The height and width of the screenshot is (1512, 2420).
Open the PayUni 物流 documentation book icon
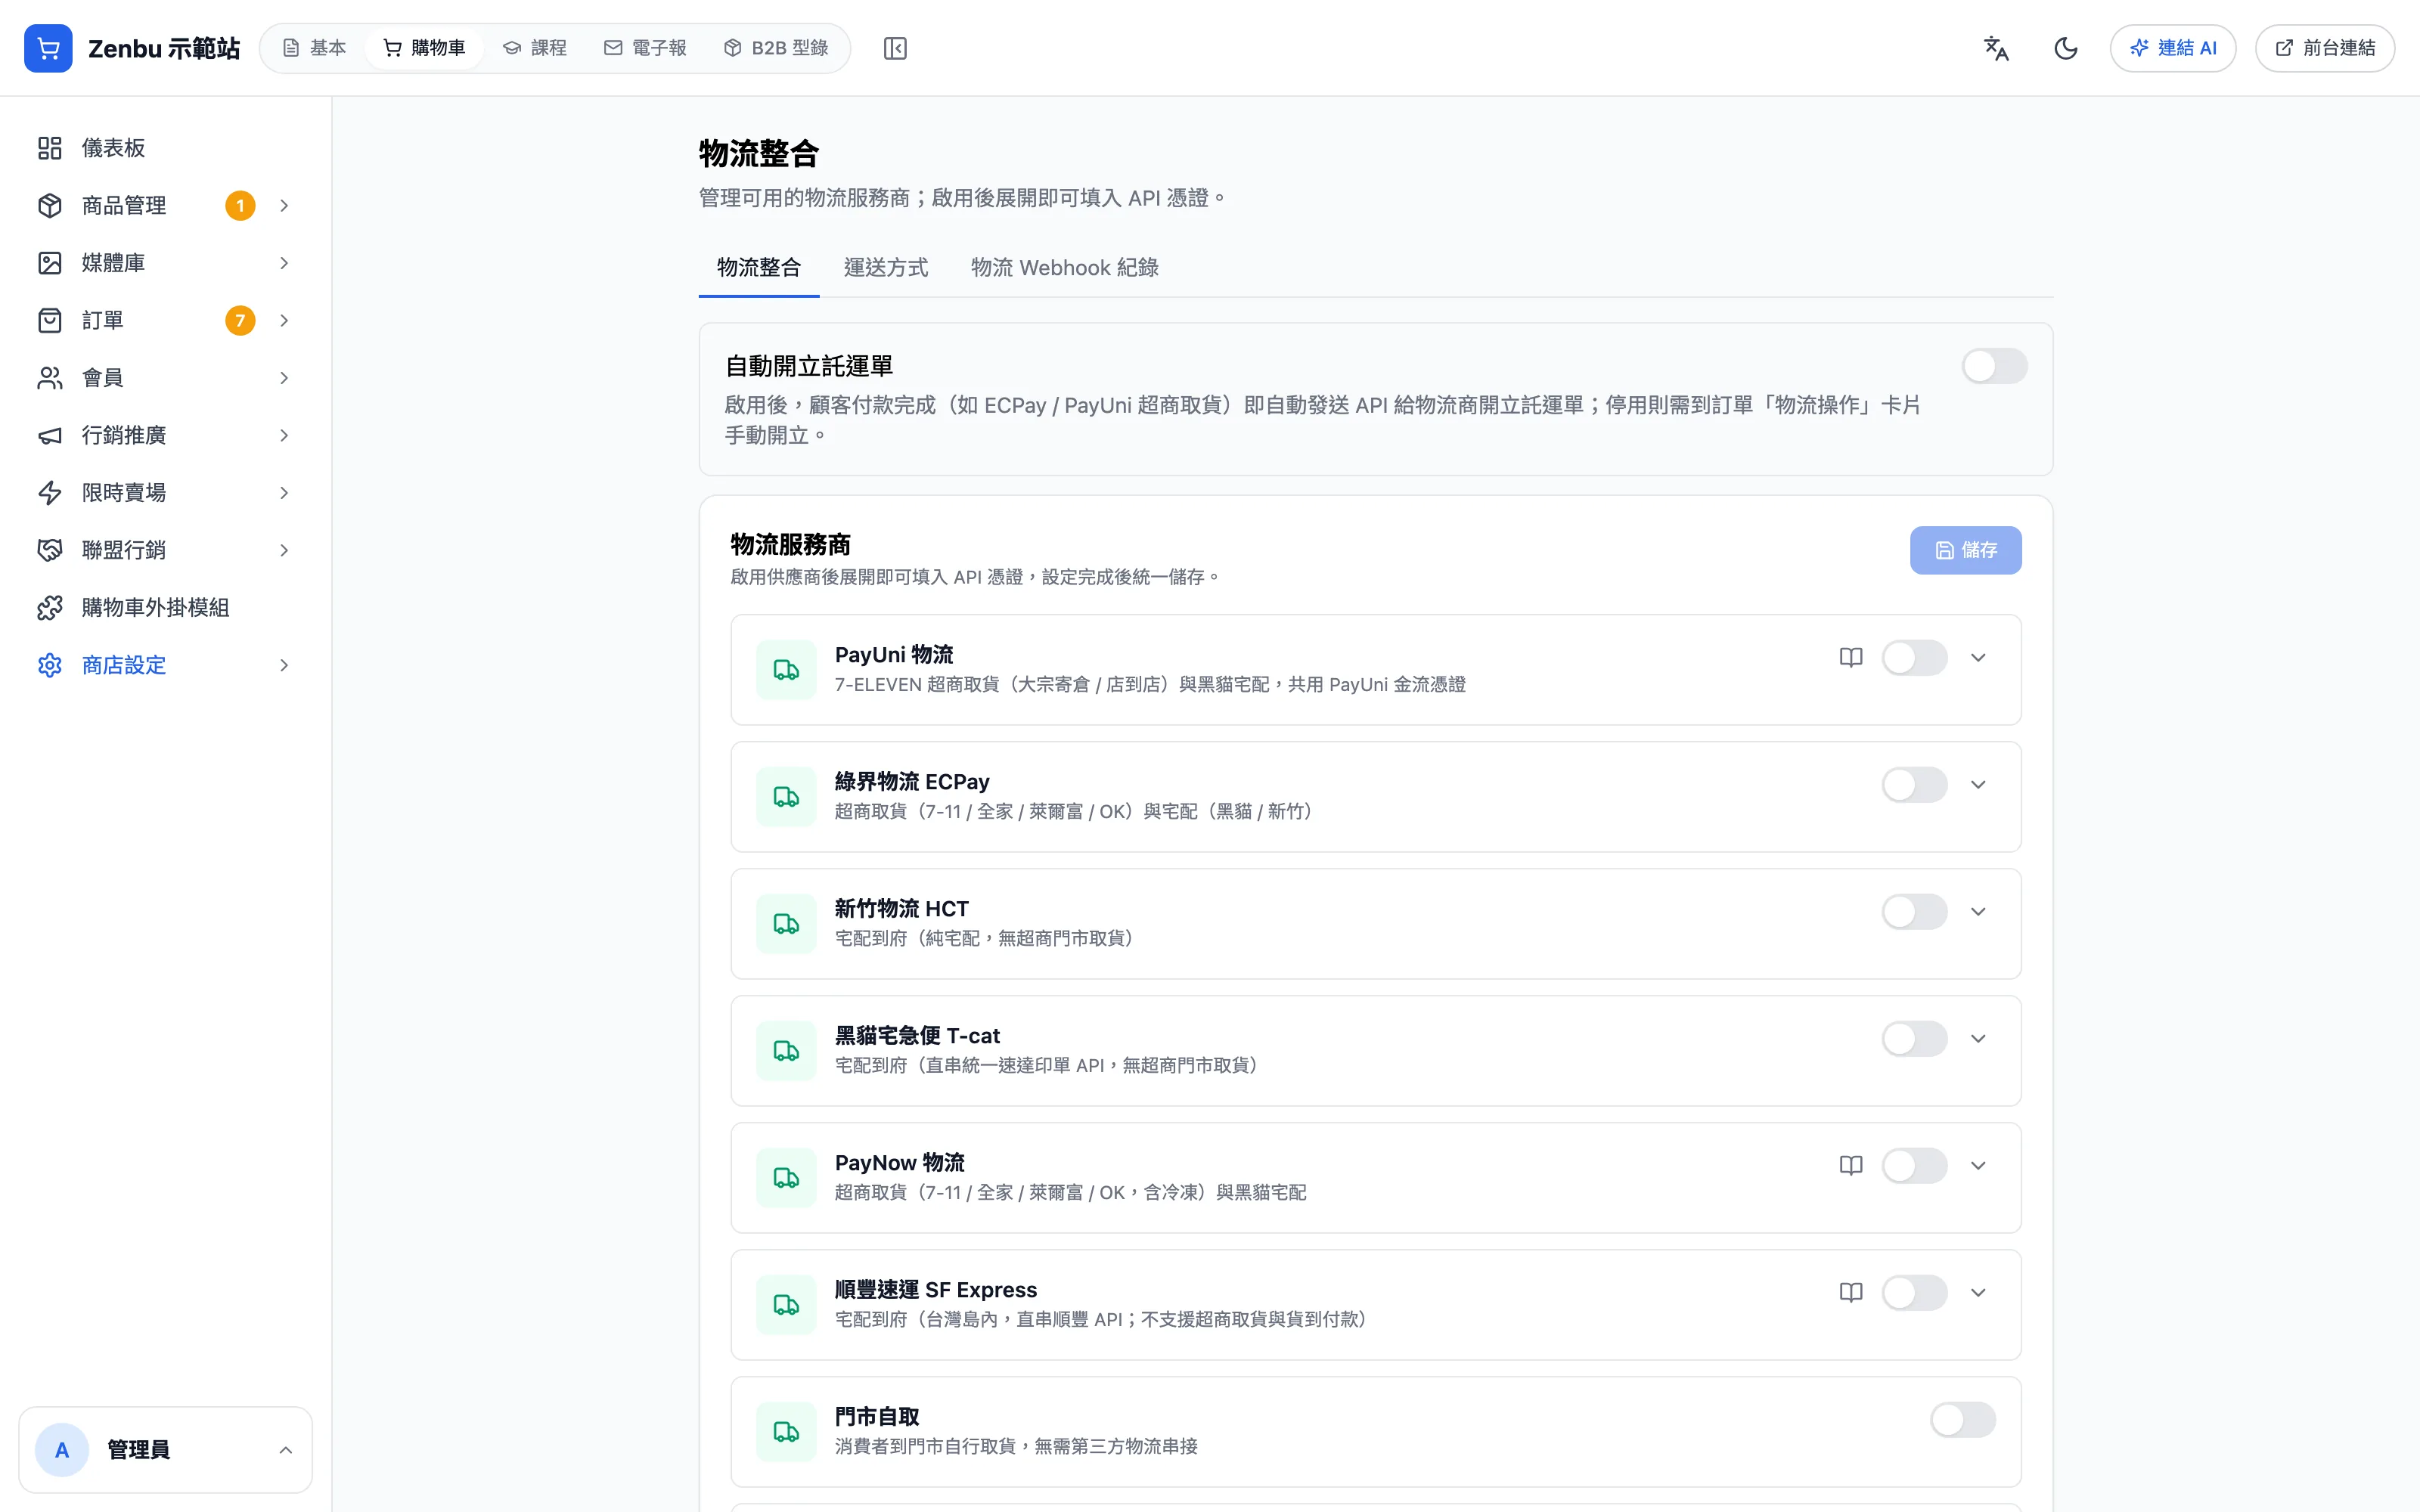coord(1851,657)
